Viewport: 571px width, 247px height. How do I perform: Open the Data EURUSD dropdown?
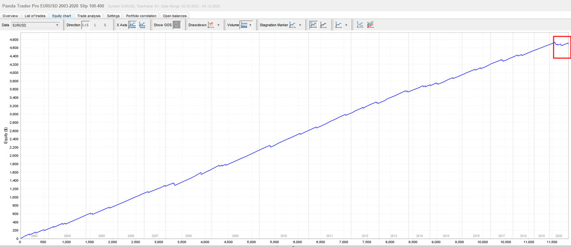(x=35, y=25)
